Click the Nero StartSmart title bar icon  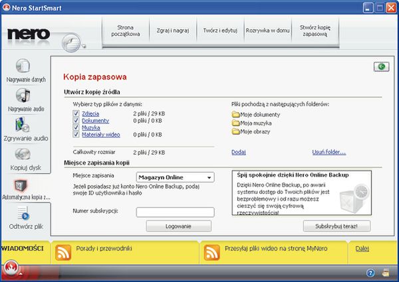point(7,7)
